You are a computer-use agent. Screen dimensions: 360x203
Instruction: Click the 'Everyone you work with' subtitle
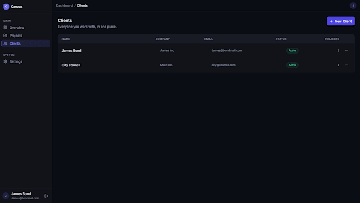tap(87, 27)
